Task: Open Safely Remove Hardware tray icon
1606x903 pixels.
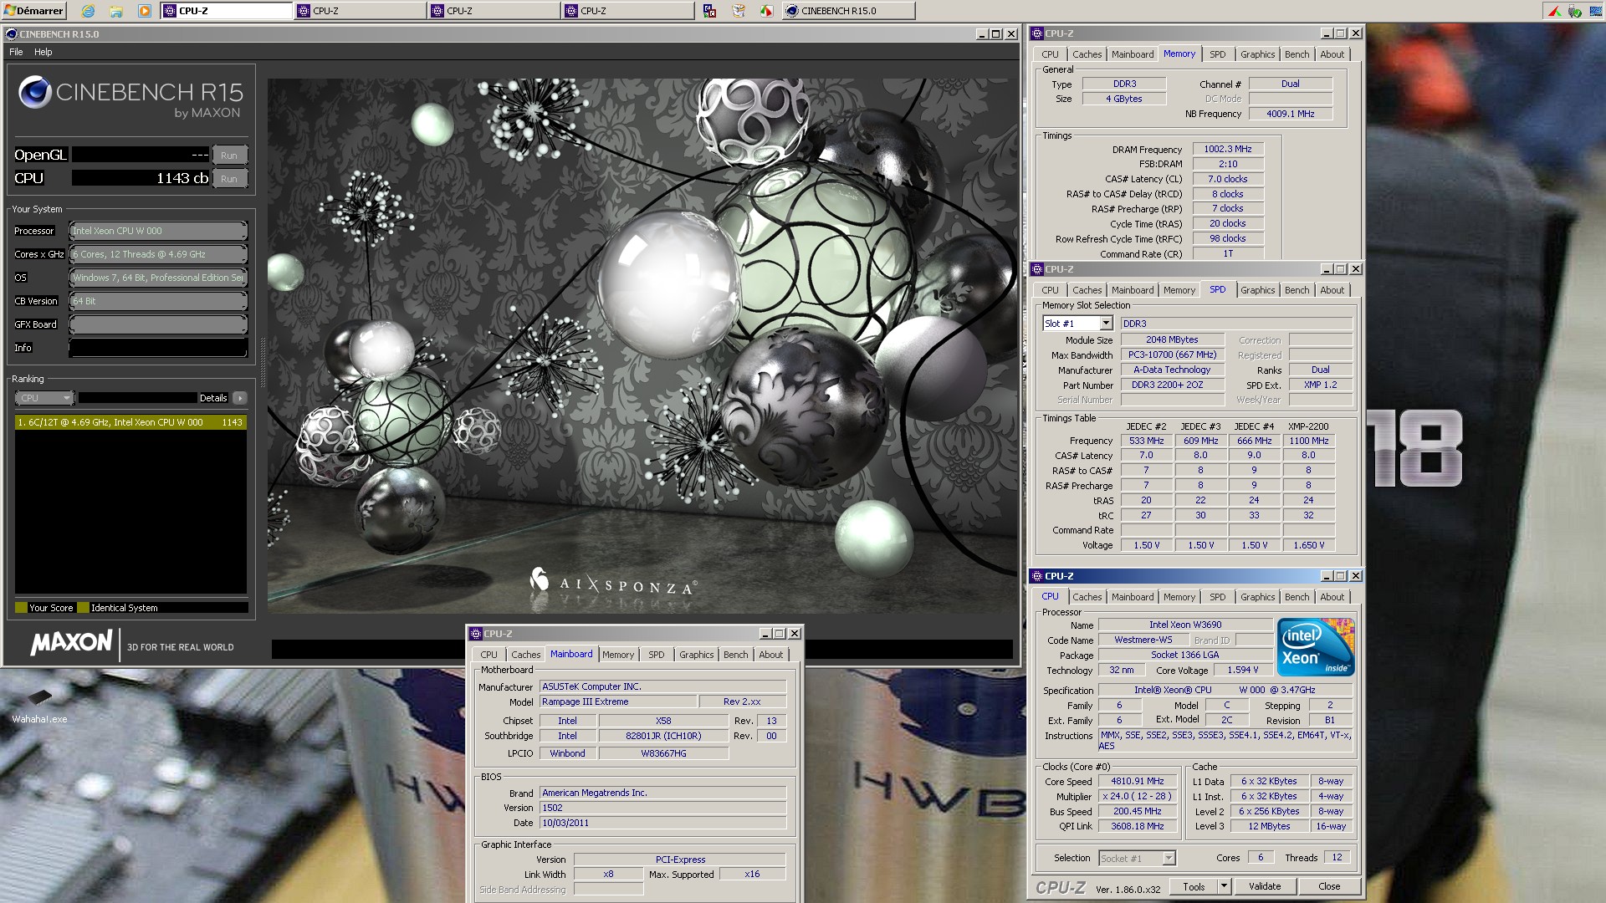Action: click(1574, 11)
